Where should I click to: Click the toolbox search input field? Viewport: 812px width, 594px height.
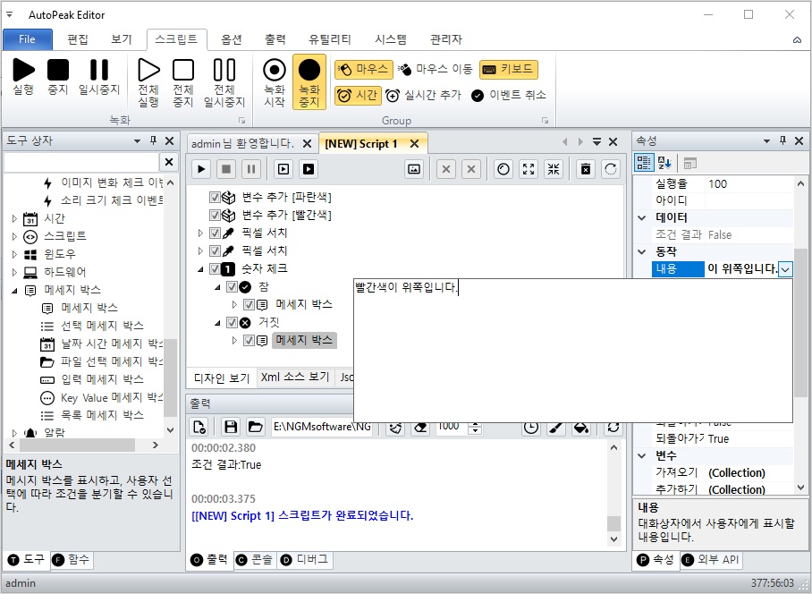tap(81, 162)
